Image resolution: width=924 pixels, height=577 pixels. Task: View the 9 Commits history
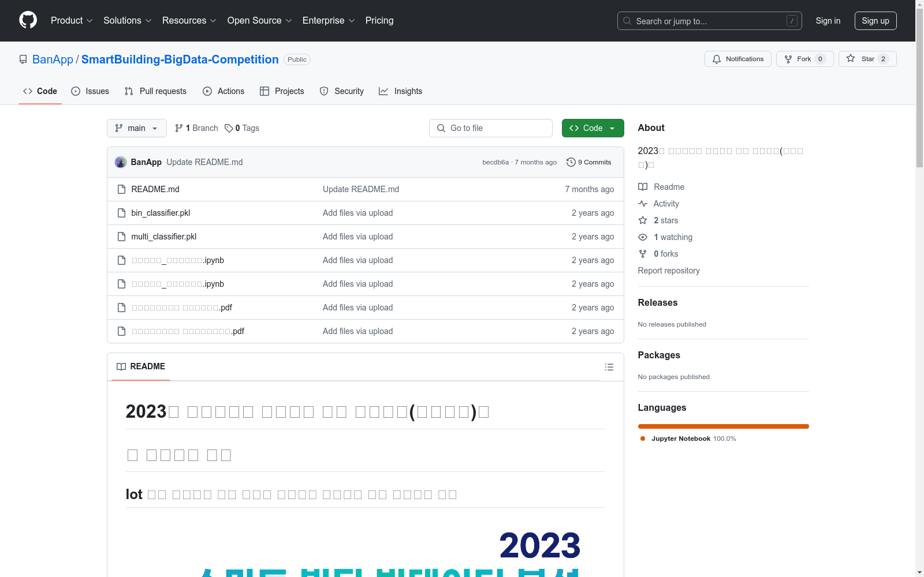pyautogui.click(x=589, y=162)
